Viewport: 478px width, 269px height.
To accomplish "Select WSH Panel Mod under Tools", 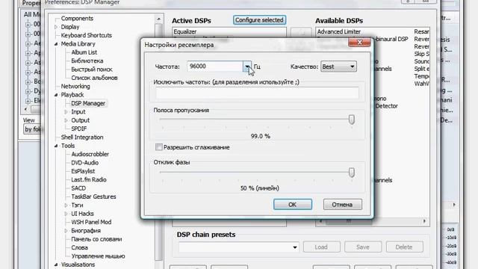I will coord(91,222).
